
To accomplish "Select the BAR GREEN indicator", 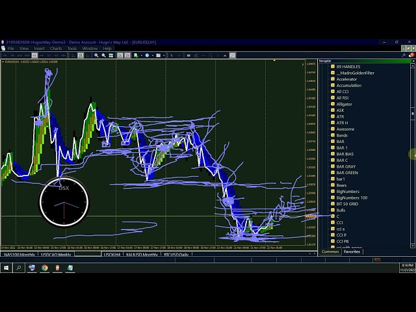I will point(347,173).
